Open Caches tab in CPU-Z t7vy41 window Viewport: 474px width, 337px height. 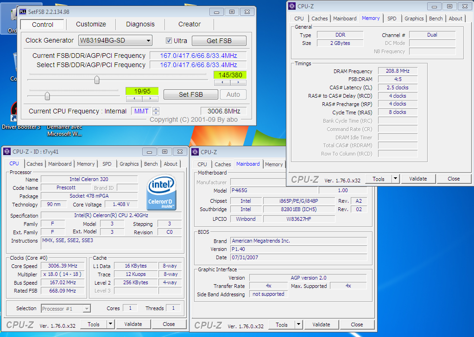point(35,164)
